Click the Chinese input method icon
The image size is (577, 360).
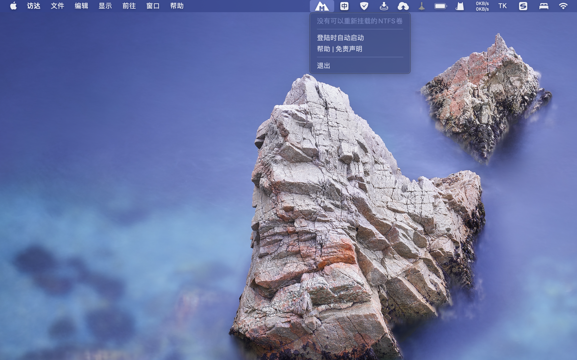click(344, 6)
